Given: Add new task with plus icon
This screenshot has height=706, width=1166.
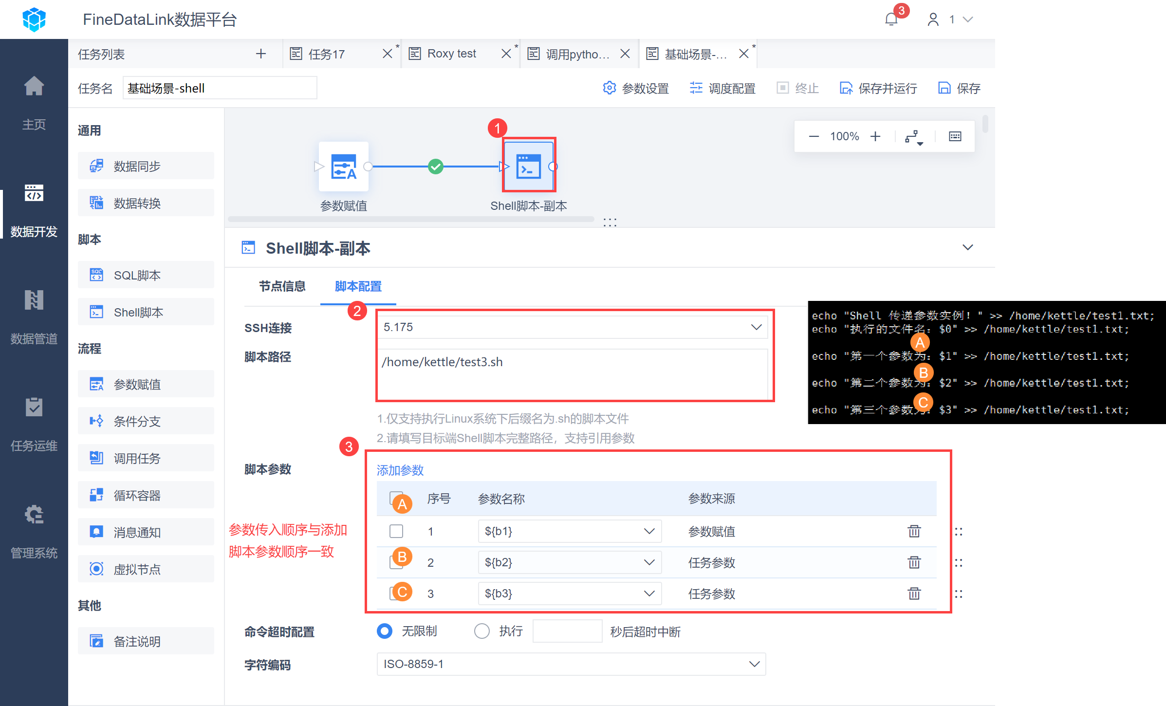Looking at the screenshot, I should coord(261,54).
